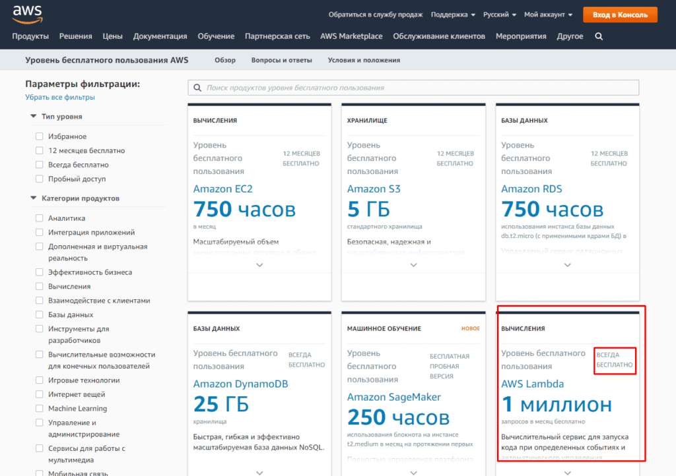
Task: Focus the free tier product search field
Action: (x=416, y=88)
